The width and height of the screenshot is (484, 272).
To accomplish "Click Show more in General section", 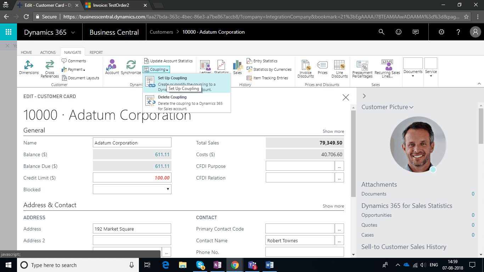I will 333,131.
